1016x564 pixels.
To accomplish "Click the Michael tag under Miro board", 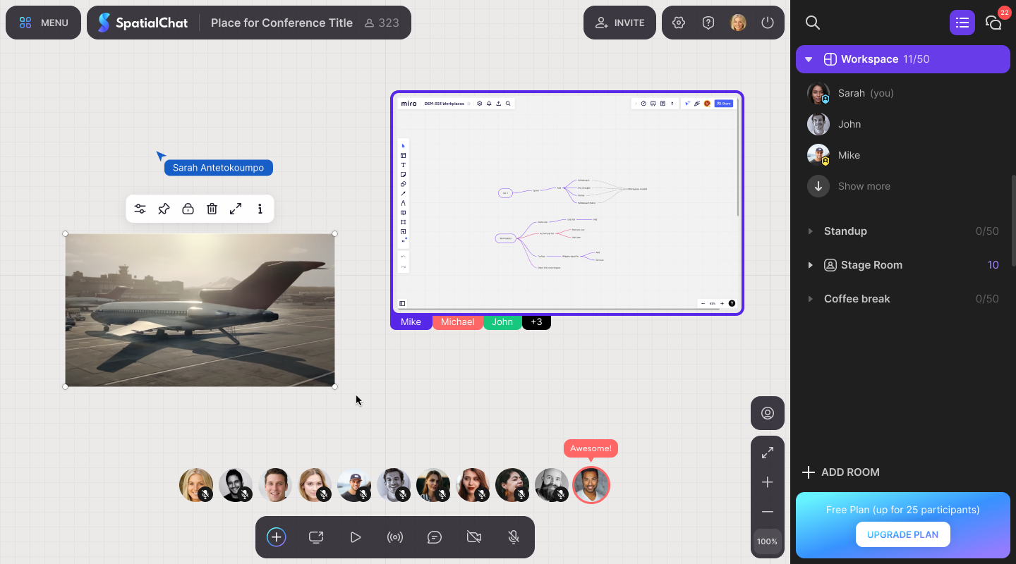I will [x=457, y=322].
